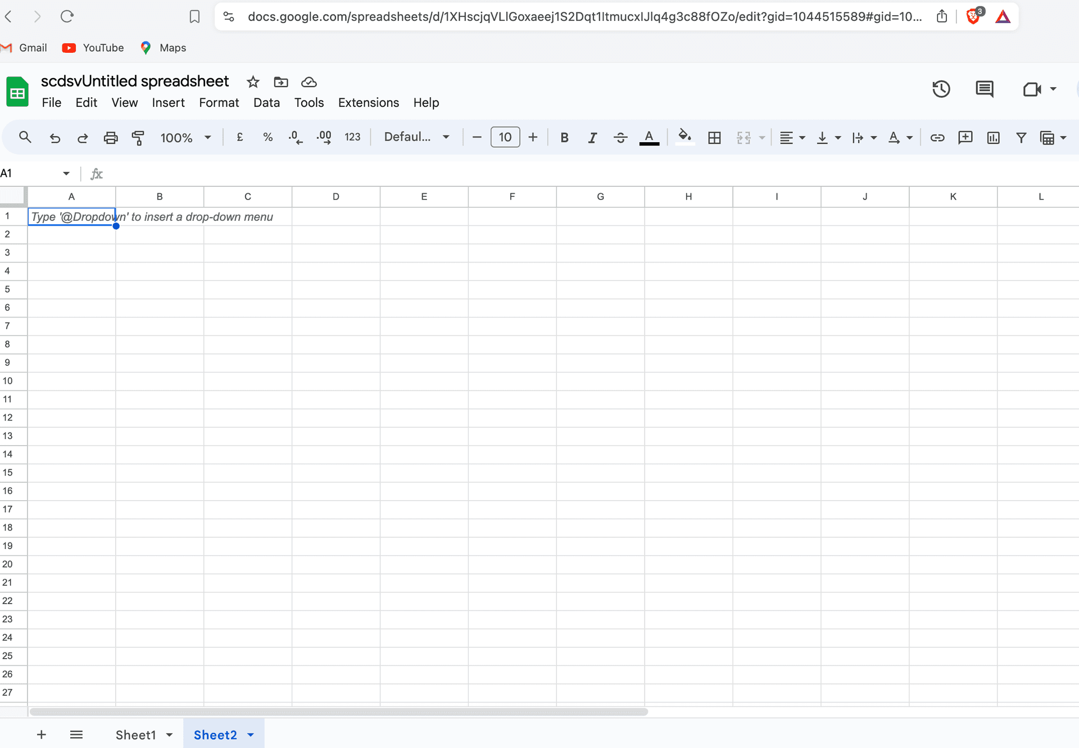
Task: Add a new sheet
Action: click(x=41, y=735)
